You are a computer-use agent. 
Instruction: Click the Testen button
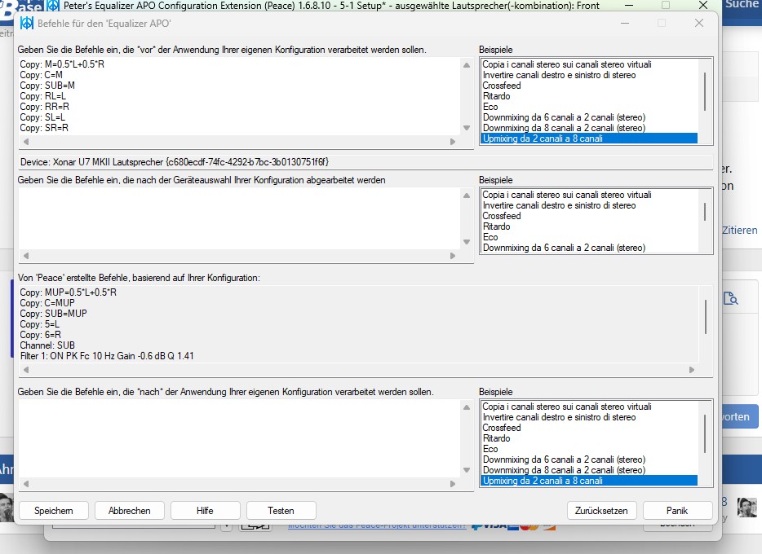(281, 510)
